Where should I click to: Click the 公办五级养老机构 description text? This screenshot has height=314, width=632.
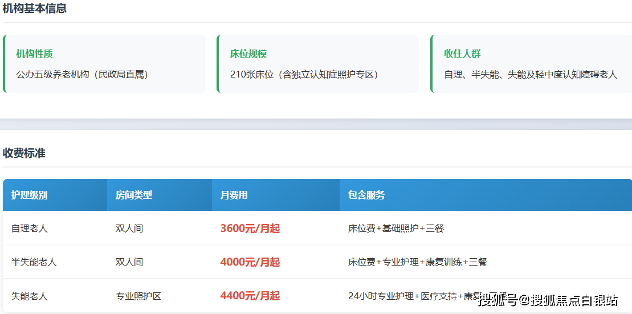82,75
